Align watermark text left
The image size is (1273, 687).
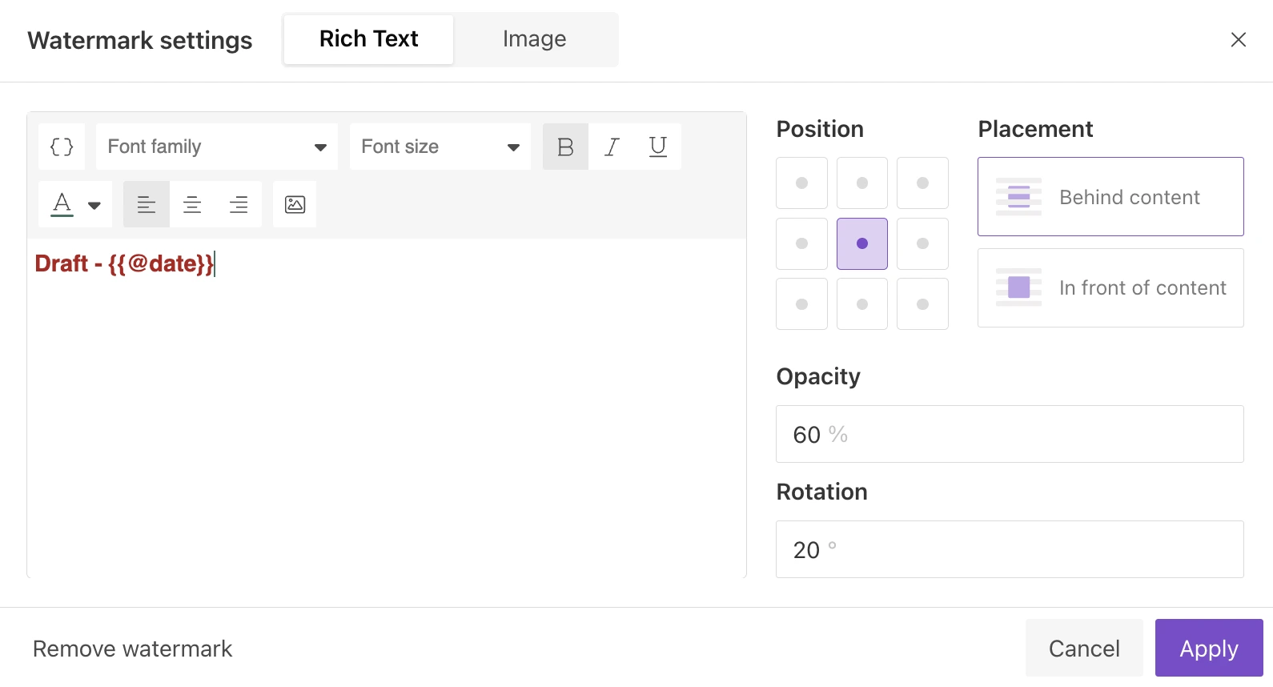(147, 204)
